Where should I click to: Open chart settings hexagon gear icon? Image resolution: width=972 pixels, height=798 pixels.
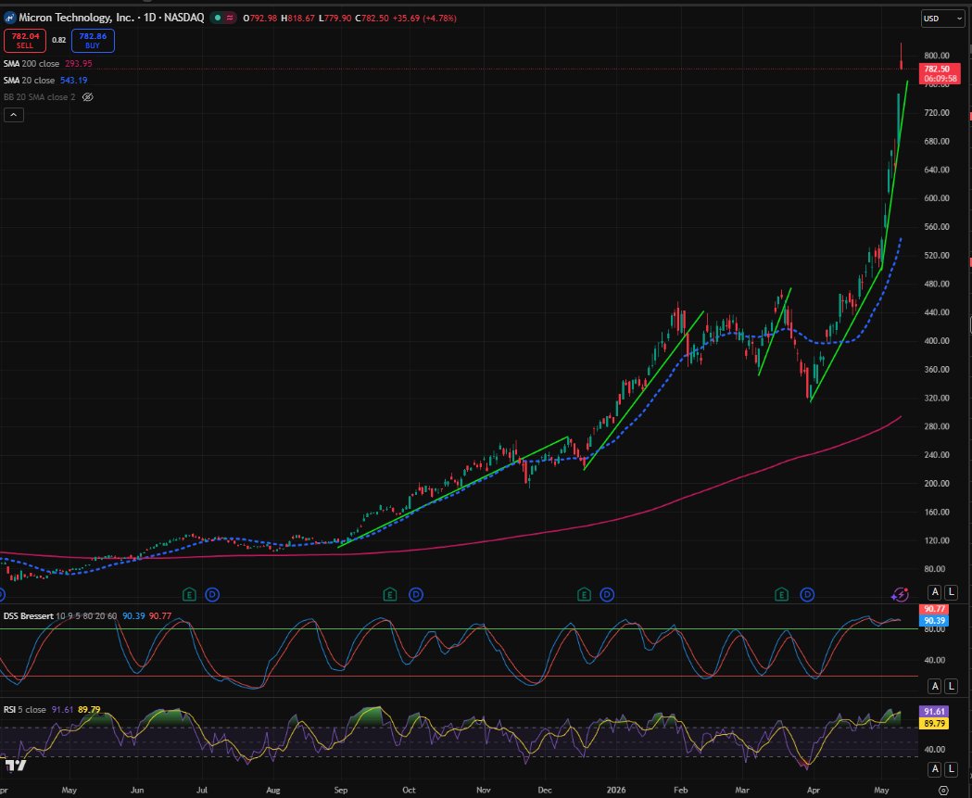[x=943, y=790]
